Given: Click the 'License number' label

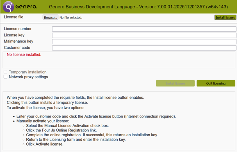Looking at the screenshot, I should coord(18,29).
